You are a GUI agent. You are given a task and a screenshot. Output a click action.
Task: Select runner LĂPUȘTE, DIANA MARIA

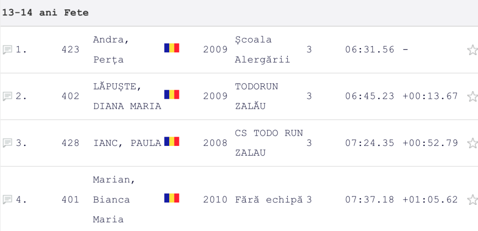point(127,96)
